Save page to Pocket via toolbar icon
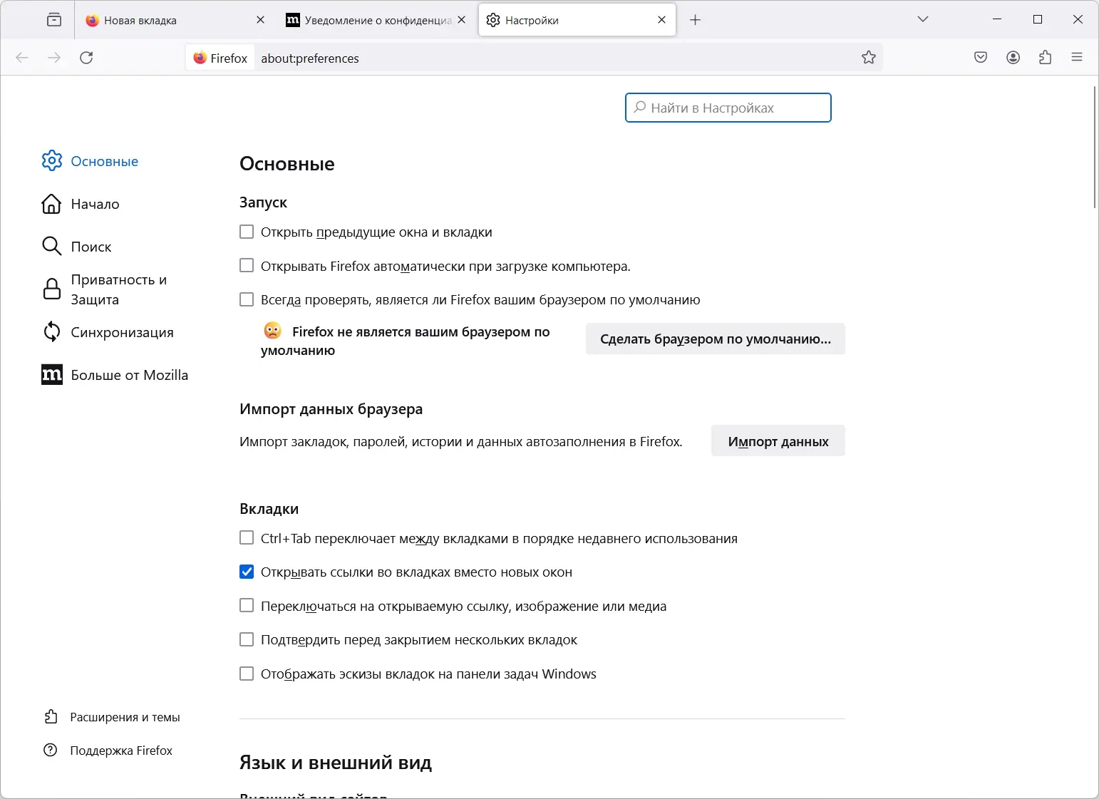The width and height of the screenshot is (1099, 799). (x=980, y=57)
